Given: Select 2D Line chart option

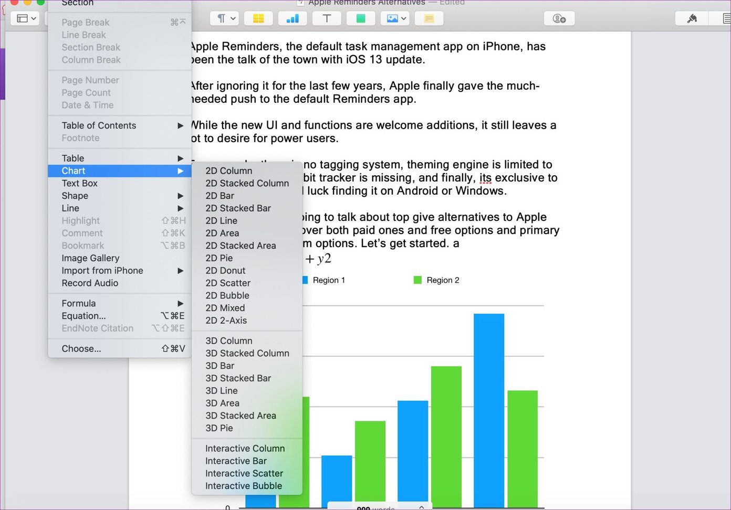Looking at the screenshot, I should 247,221.
